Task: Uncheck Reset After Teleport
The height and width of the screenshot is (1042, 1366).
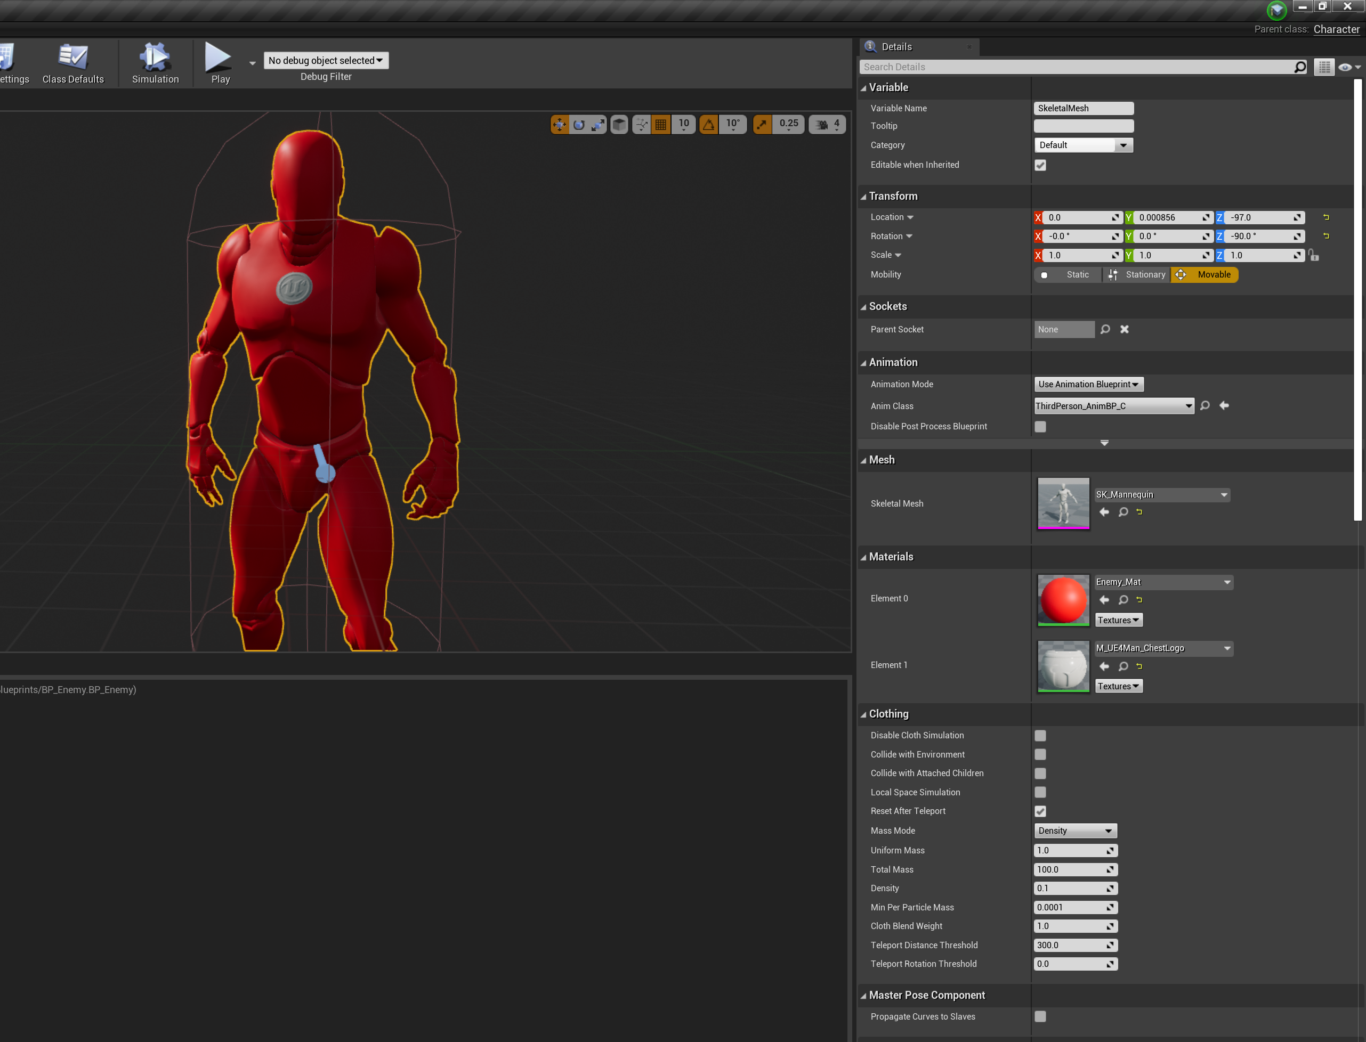Action: (x=1040, y=811)
